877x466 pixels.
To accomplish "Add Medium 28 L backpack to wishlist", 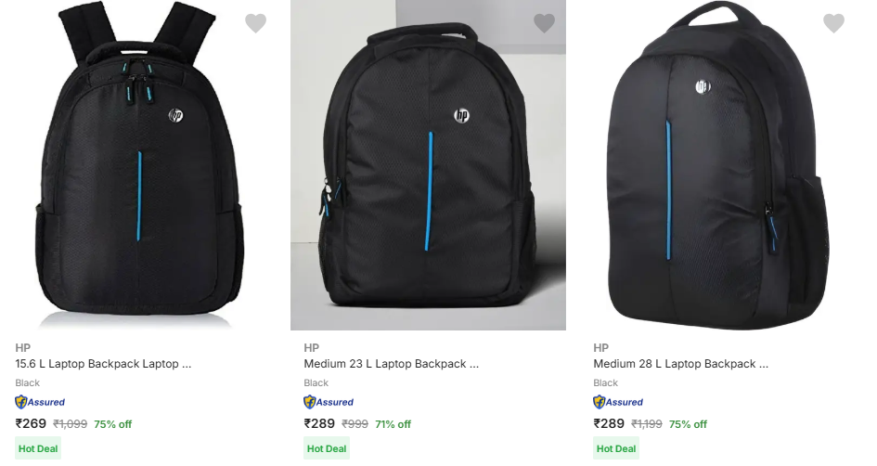I will coord(833,24).
